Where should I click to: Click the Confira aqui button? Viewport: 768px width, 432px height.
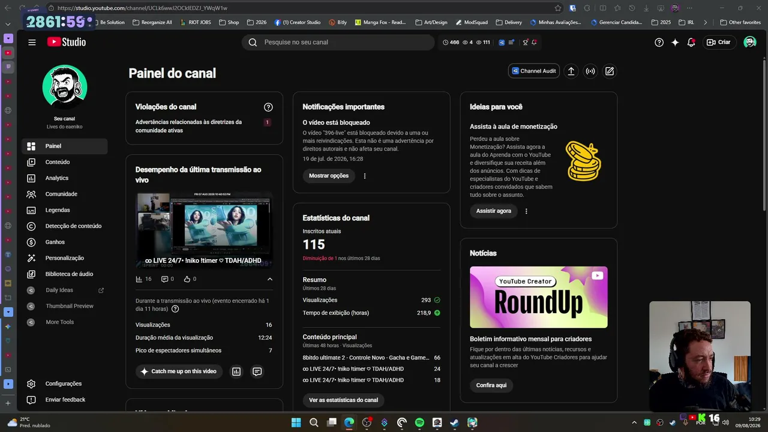point(491,385)
